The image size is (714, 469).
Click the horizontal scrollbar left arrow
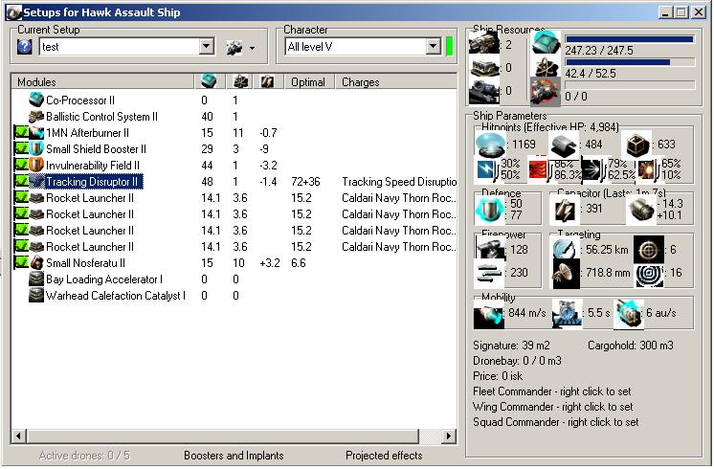[19, 436]
